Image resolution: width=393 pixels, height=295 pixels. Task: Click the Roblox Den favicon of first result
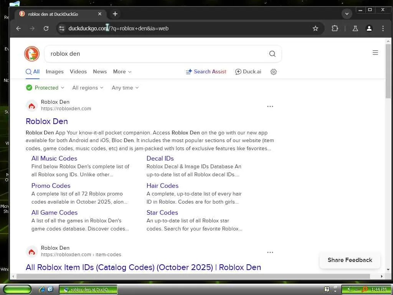click(32, 106)
